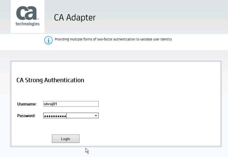This screenshot has width=228, height=157.
Task: Click the CA Adapter title text
Action: click(x=75, y=18)
